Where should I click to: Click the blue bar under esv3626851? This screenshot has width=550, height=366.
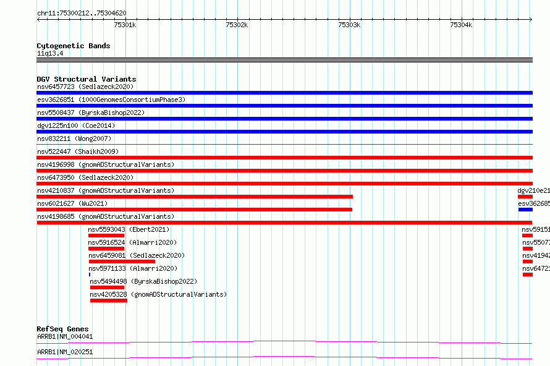point(284,106)
